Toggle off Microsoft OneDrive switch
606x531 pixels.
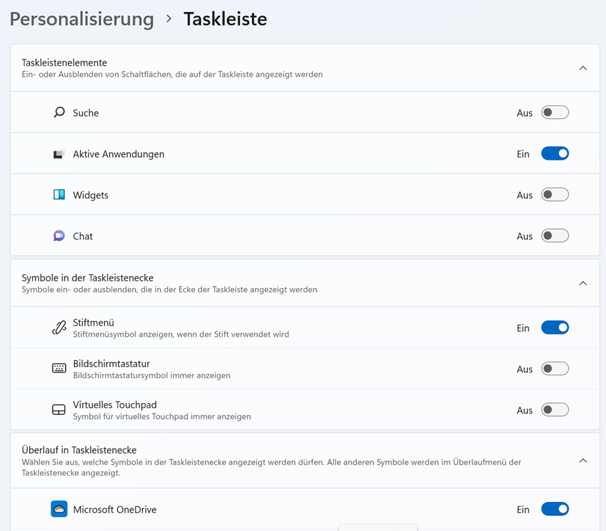coord(555,510)
